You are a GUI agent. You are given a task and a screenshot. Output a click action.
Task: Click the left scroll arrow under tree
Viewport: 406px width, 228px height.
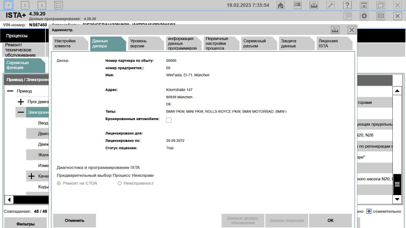(x=9, y=199)
